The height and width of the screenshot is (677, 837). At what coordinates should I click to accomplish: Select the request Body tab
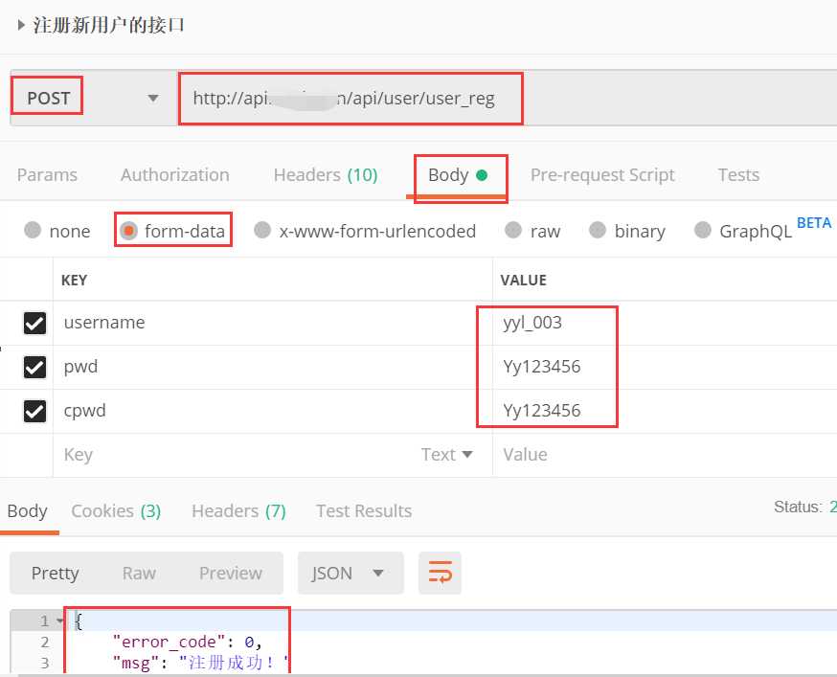point(458,175)
